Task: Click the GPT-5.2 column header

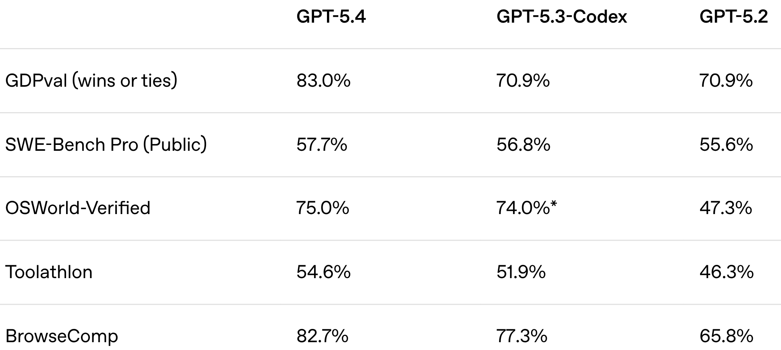Action: 734,17
